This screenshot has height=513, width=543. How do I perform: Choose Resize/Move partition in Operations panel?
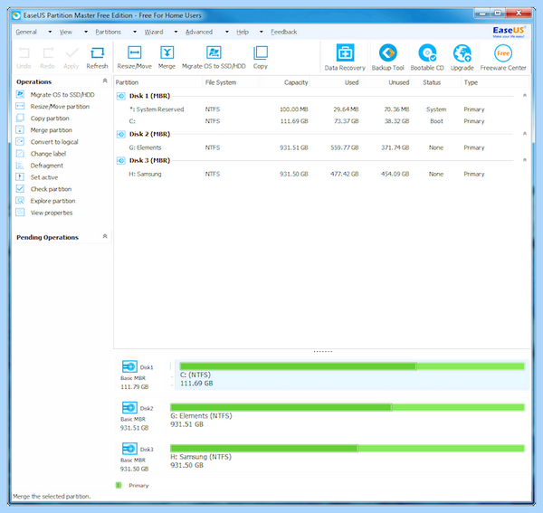point(60,106)
